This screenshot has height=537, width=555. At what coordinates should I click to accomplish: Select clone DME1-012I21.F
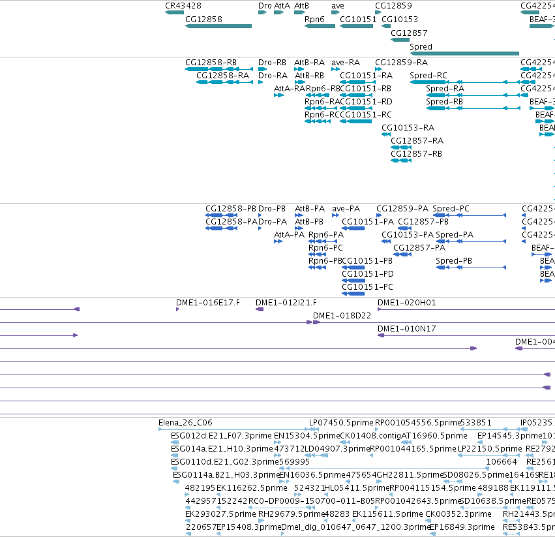(x=286, y=303)
